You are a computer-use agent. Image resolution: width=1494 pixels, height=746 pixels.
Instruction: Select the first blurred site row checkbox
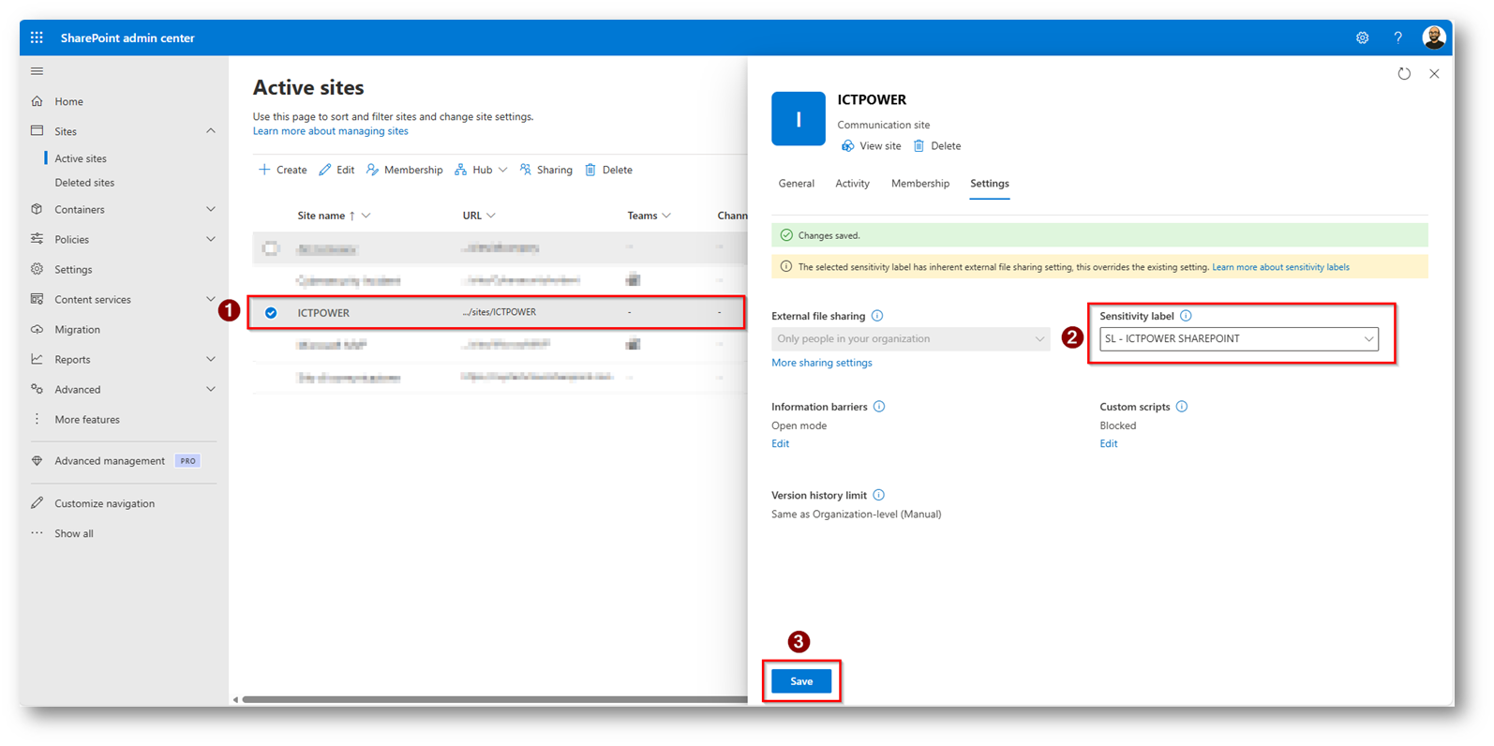click(x=271, y=248)
